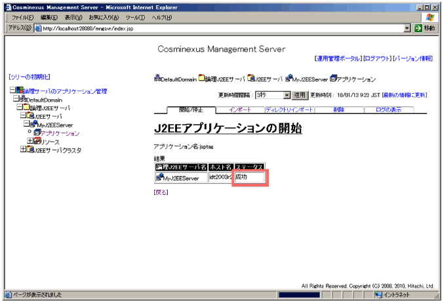This screenshot has height=302, width=442.
Task: Click the アプリケーション icon in the breadcrumb
Action: [334, 78]
